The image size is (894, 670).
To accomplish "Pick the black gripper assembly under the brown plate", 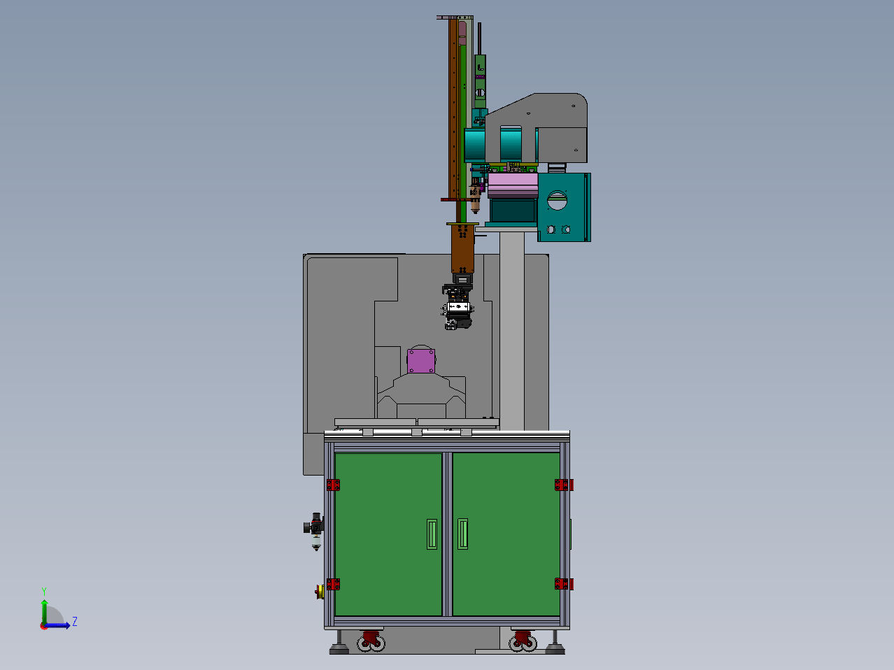I will (457, 306).
